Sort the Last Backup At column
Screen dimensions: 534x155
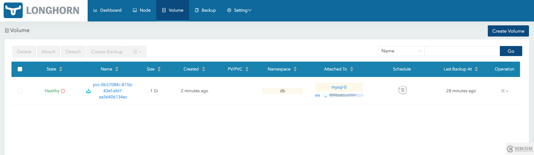[476, 69]
